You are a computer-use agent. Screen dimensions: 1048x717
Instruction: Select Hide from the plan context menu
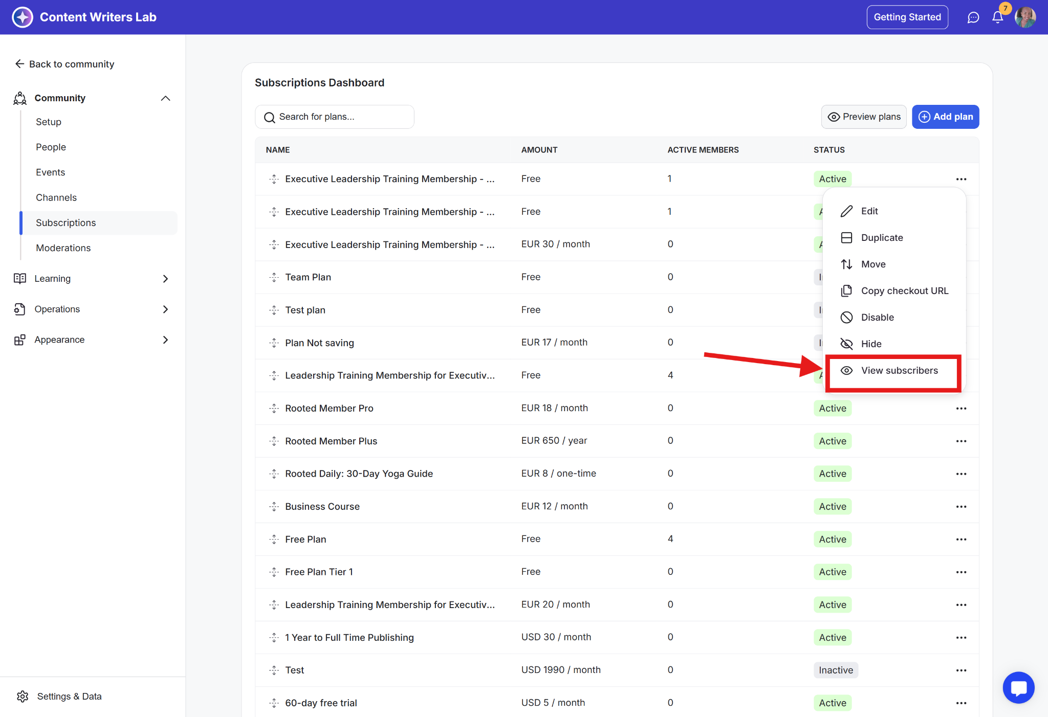coord(871,344)
